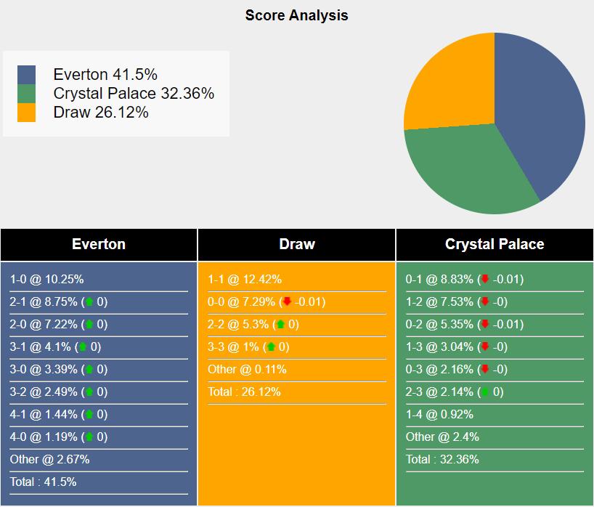The image size is (594, 507).
Task: Click the green arrow beside 4-0 score
Action: pos(89,437)
